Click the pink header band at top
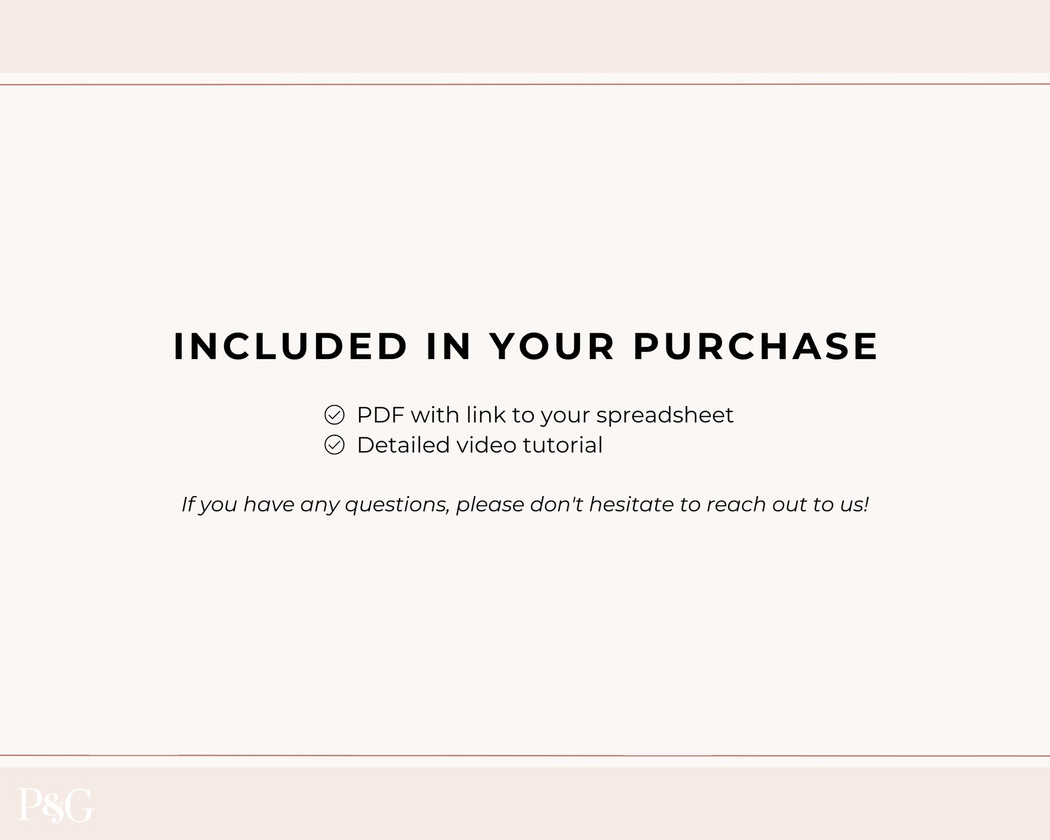The image size is (1050, 840). [x=525, y=36]
